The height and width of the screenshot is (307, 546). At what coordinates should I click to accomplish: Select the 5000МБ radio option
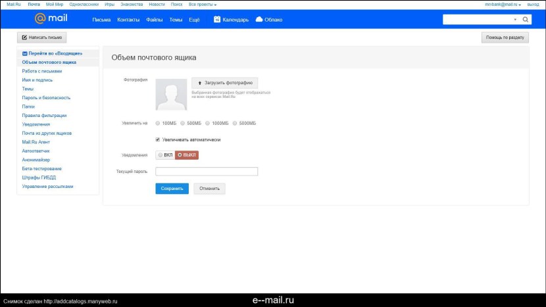[x=236, y=123]
